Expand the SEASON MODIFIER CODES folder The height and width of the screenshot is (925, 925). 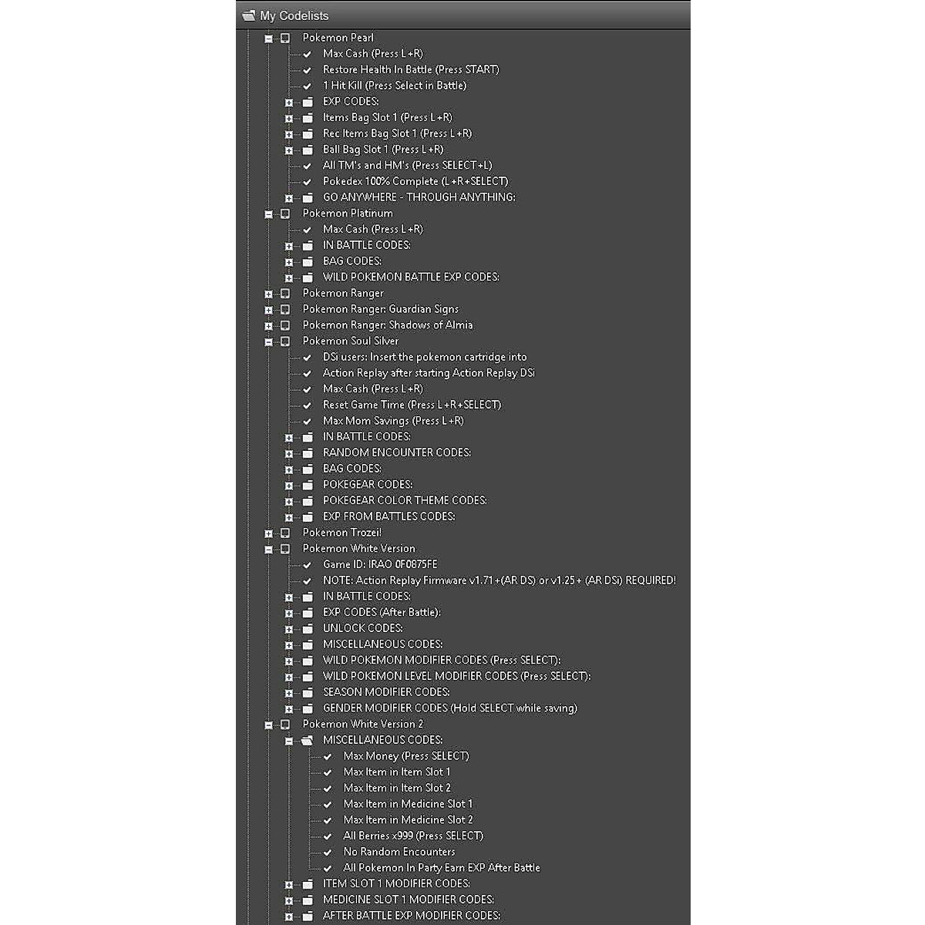(289, 692)
